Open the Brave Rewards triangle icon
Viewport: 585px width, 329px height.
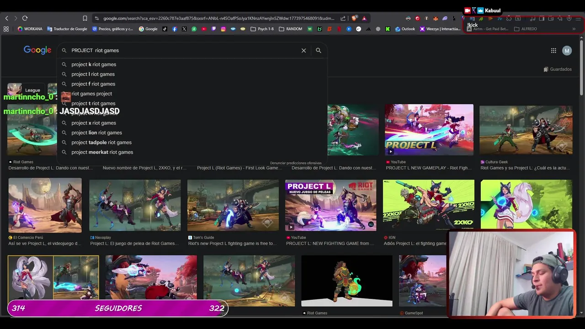point(364,18)
